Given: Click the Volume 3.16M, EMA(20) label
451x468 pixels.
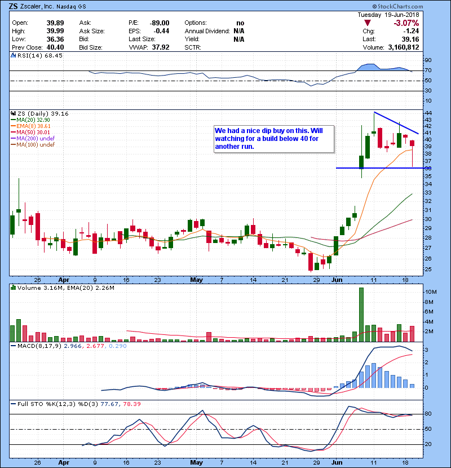Looking at the screenshot, I should [x=65, y=288].
